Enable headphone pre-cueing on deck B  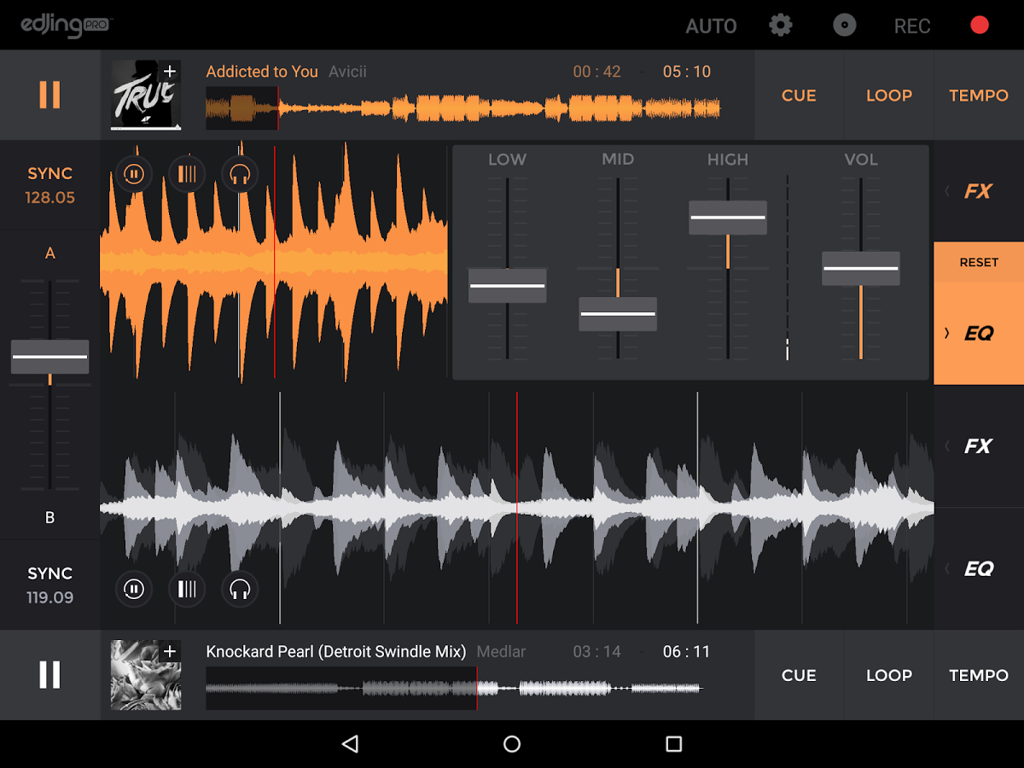coord(240,589)
